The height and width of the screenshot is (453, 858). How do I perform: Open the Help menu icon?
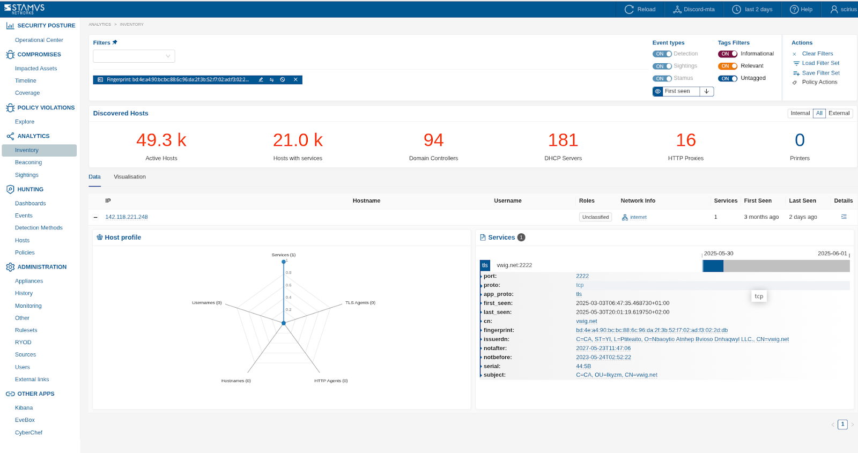794,9
